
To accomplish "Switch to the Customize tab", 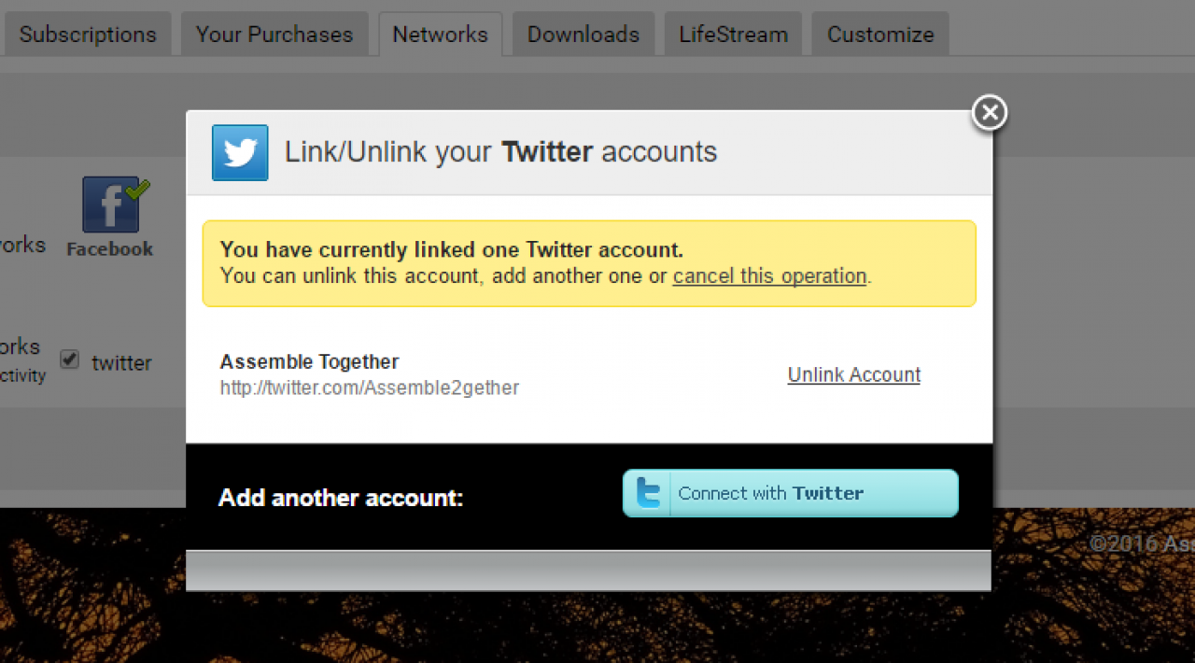I will tap(880, 35).
